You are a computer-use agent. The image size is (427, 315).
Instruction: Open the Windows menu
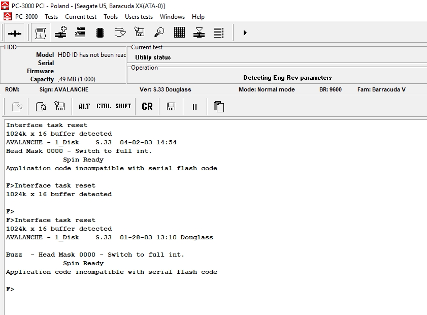point(172,17)
